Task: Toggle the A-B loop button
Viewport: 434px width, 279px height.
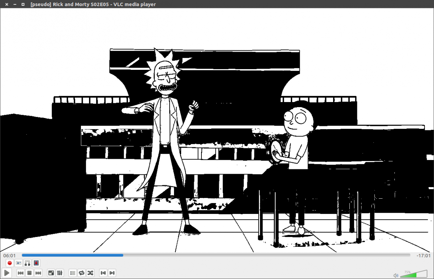Action: 27,263
